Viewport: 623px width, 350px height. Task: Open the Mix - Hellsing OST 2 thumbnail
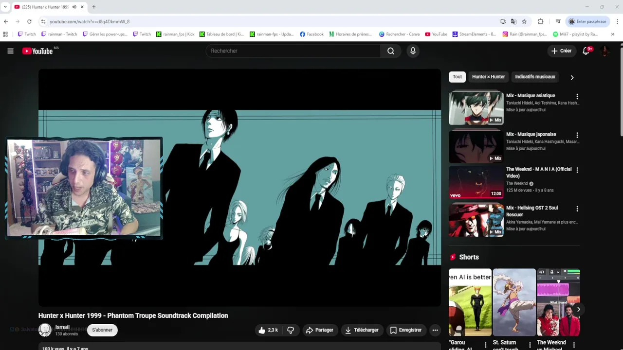pyautogui.click(x=476, y=220)
